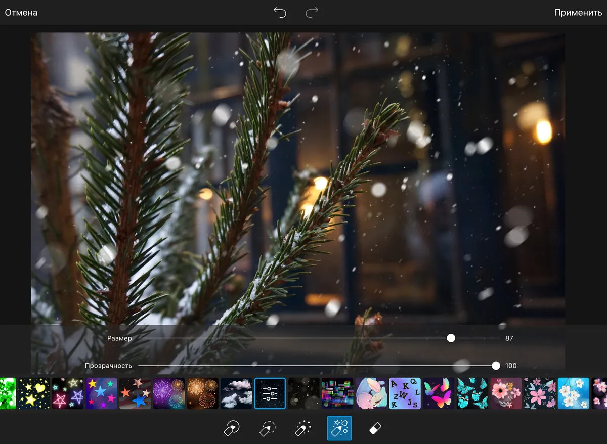Viewport: 607px width, 444px height.
Task: Choose the white clouds brush
Action: click(236, 393)
